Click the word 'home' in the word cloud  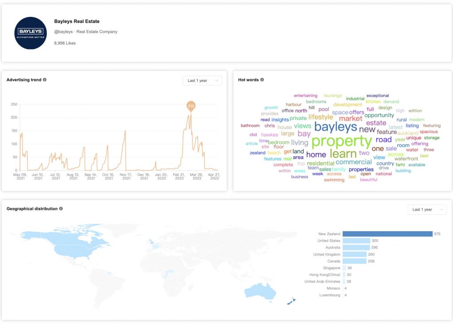316,154
